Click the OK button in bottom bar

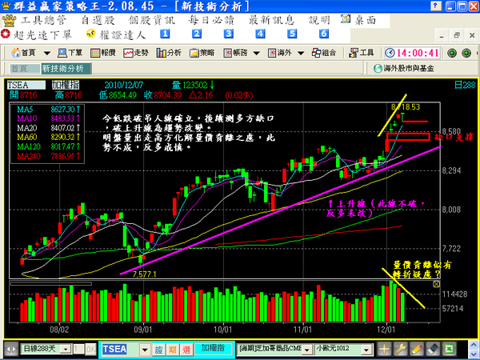pos(90,349)
